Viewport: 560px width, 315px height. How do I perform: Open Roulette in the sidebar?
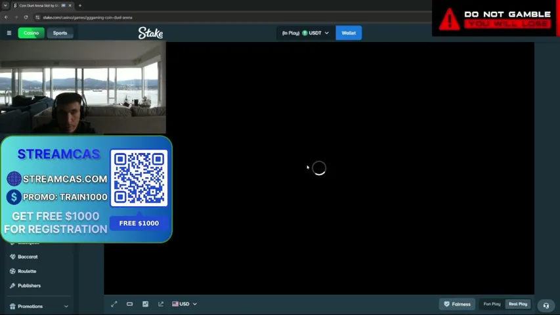pyautogui.click(x=27, y=271)
